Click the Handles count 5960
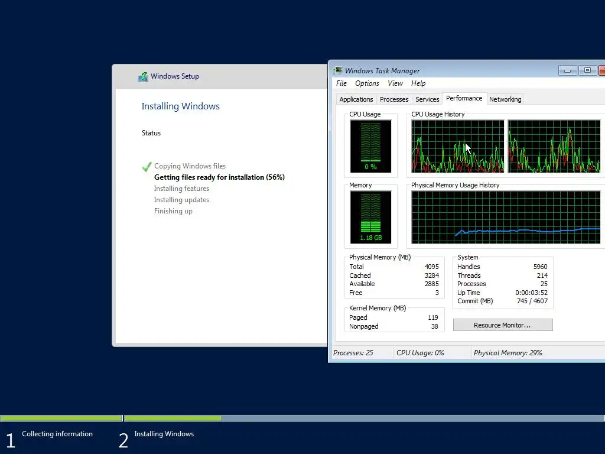This screenshot has width=605, height=454. pos(540,267)
